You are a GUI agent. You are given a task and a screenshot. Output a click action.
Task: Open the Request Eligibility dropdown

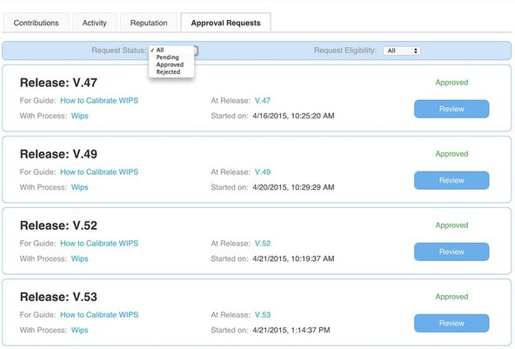pyautogui.click(x=402, y=50)
